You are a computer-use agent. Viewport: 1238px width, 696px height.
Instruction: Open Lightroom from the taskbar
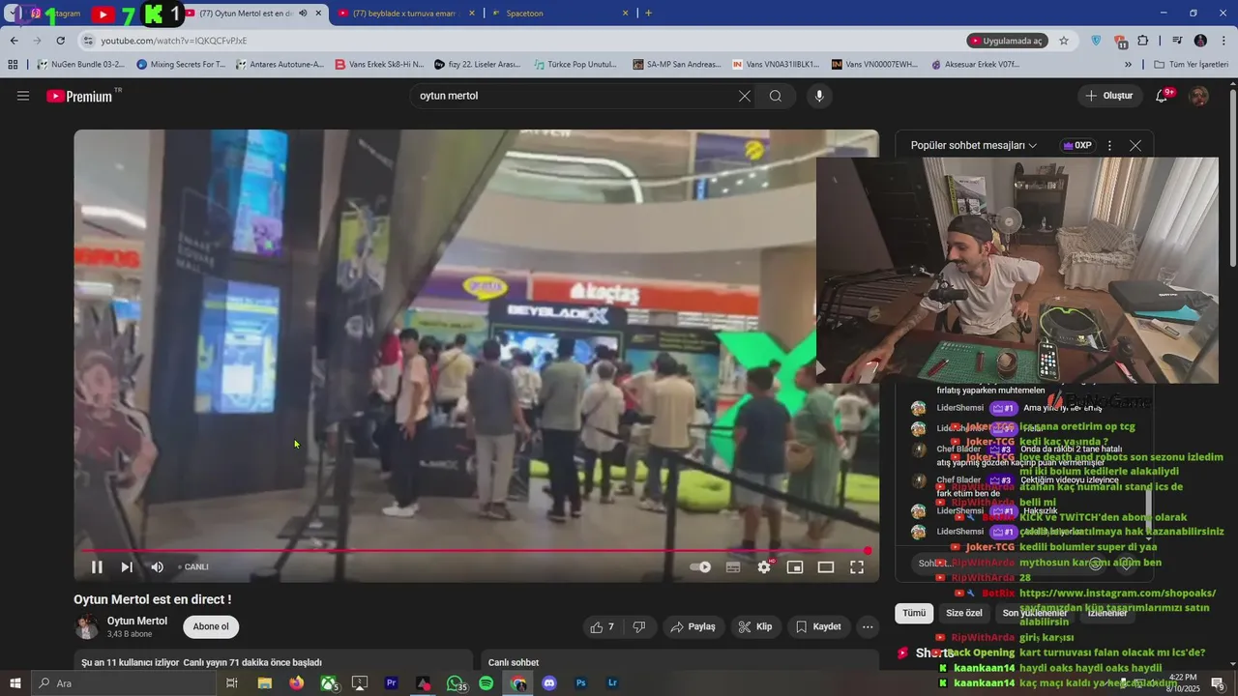point(612,683)
